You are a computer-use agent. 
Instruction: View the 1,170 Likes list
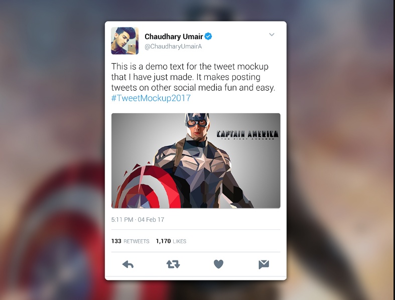[x=171, y=241]
